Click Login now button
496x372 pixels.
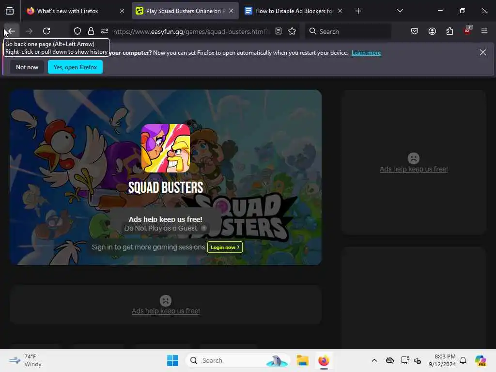(x=225, y=247)
